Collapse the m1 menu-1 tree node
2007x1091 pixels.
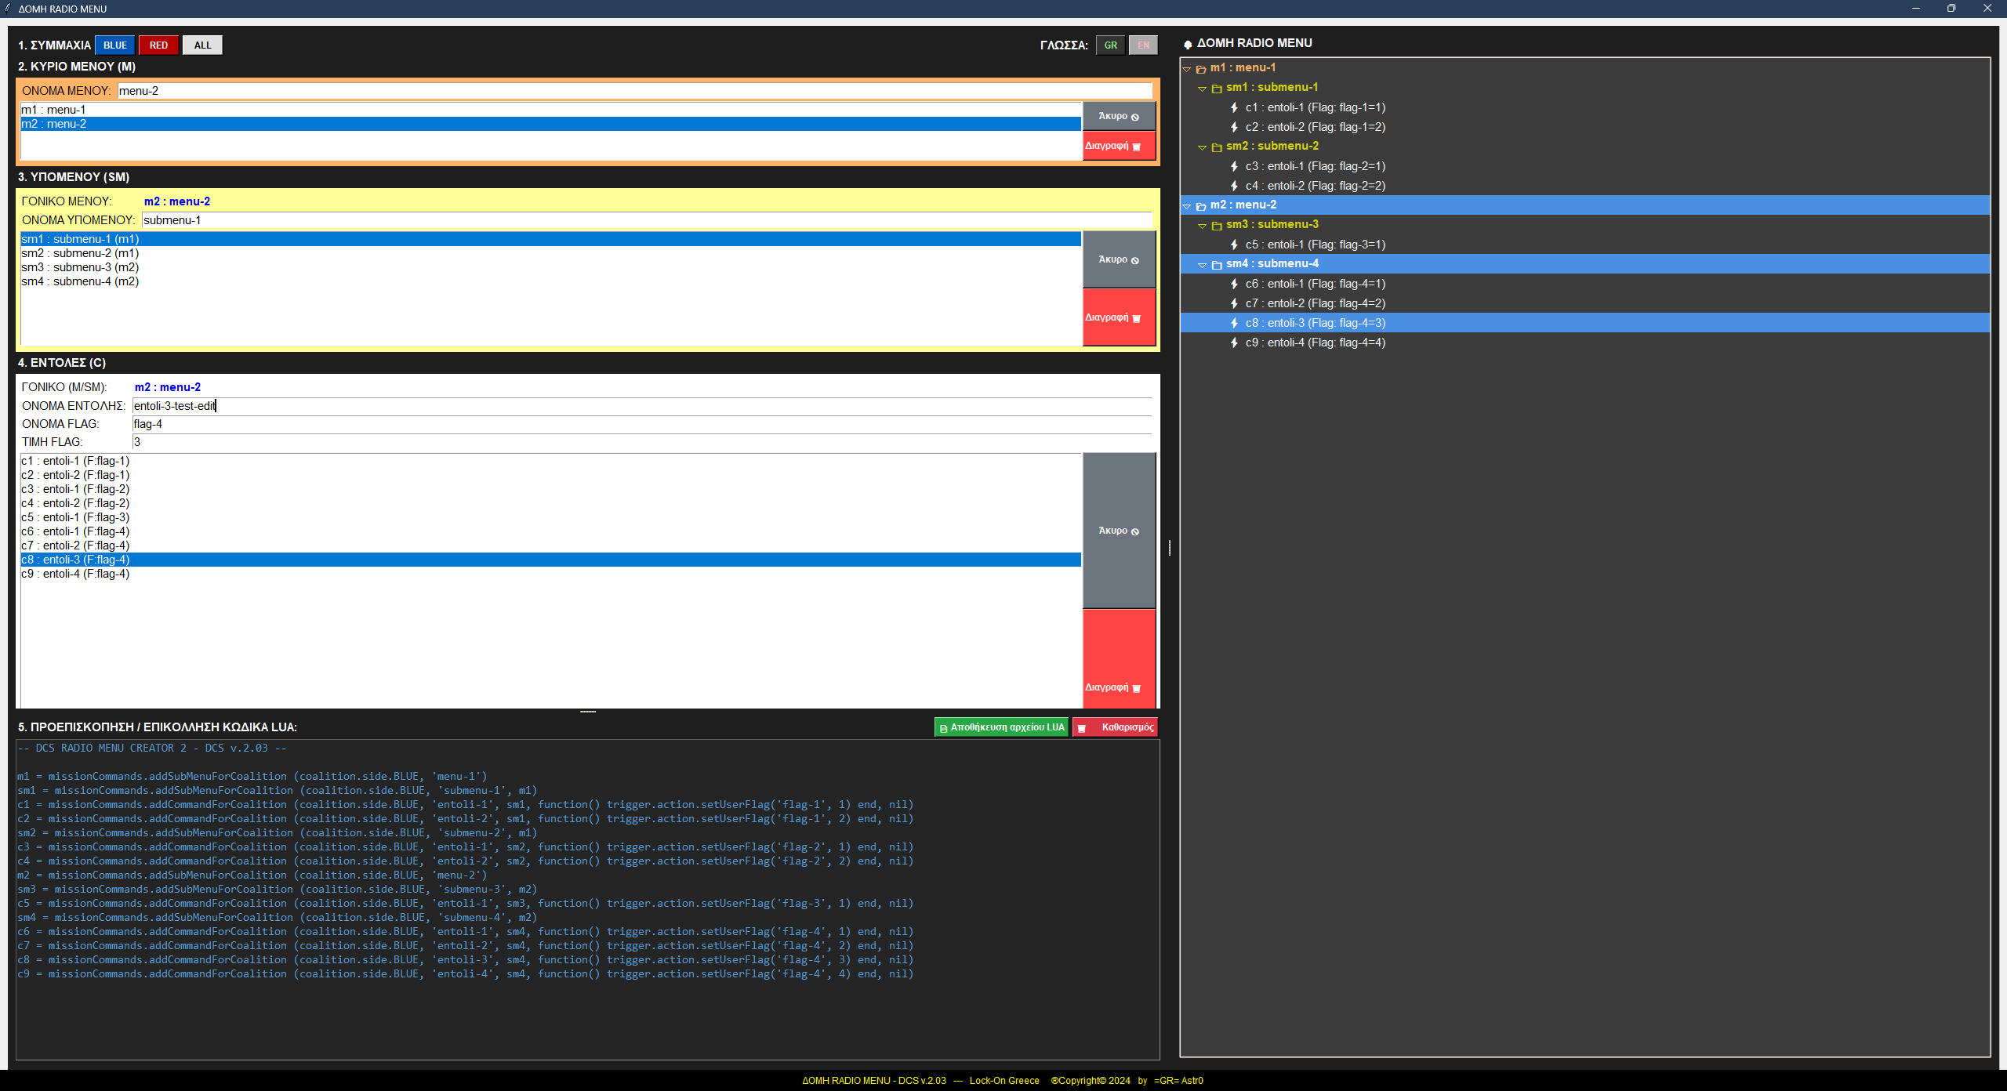[x=1187, y=69]
